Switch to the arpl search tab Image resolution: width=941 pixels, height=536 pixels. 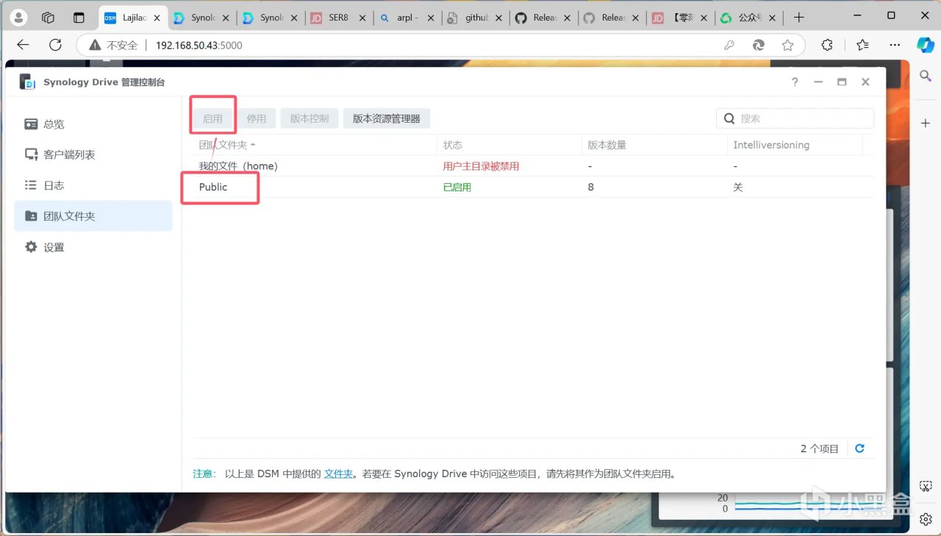pyautogui.click(x=407, y=18)
